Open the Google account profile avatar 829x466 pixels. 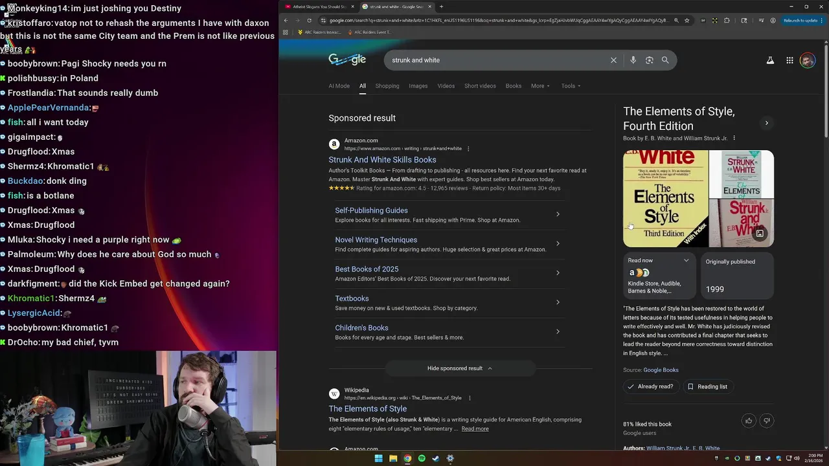807,60
